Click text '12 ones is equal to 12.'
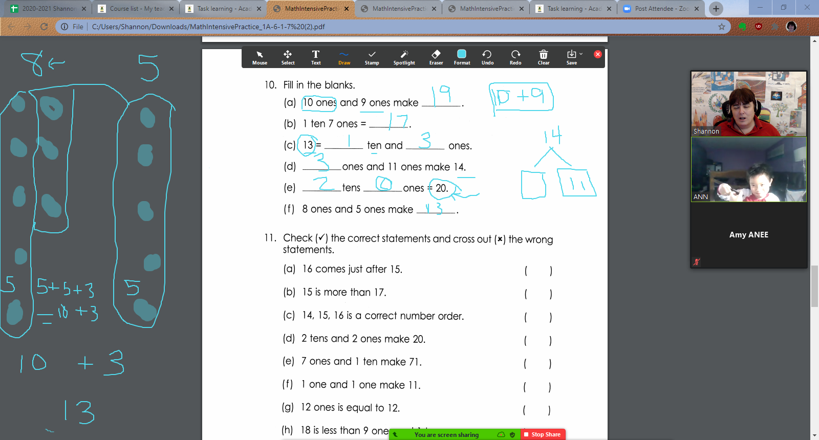The width and height of the screenshot is (819, 440). click(351, 408)
